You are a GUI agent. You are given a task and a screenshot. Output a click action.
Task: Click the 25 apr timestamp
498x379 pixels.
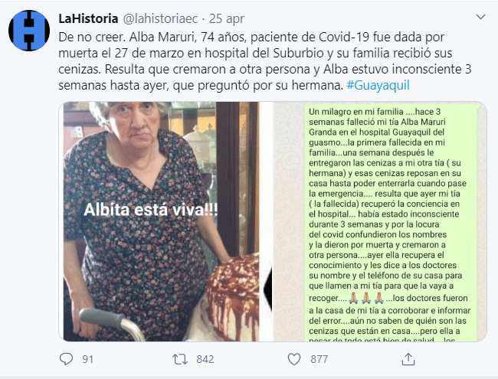coord(227,19)
